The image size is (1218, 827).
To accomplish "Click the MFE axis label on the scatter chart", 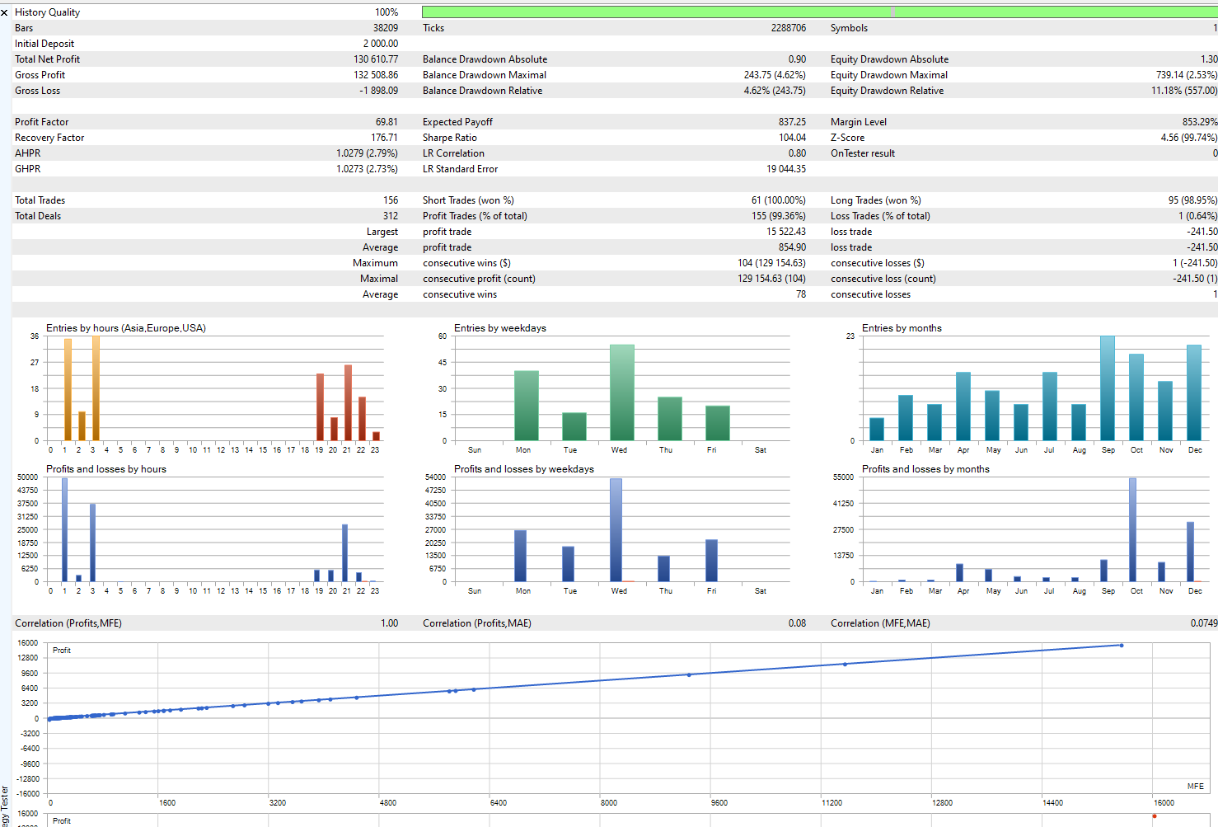I will 1195,786.
